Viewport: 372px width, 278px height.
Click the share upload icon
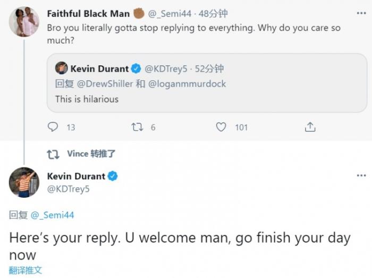click(310, 127)
